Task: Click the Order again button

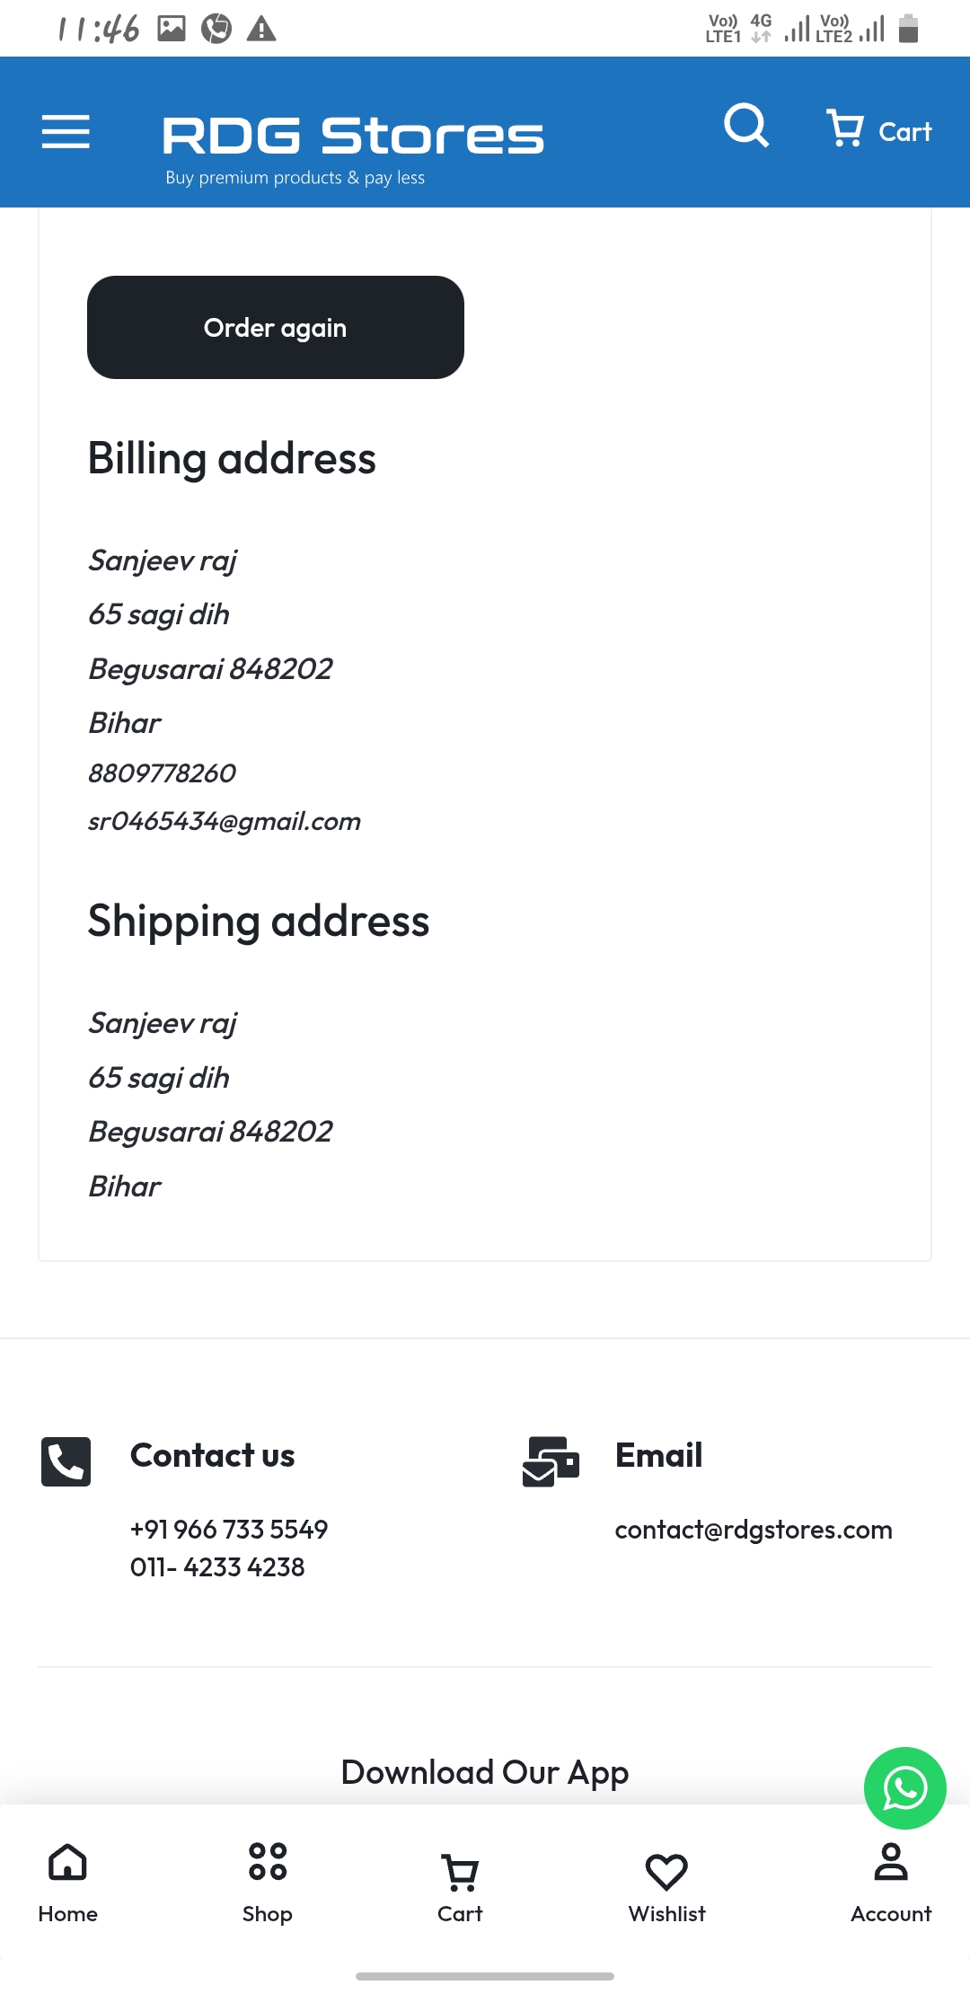Action: coord(276,327)
